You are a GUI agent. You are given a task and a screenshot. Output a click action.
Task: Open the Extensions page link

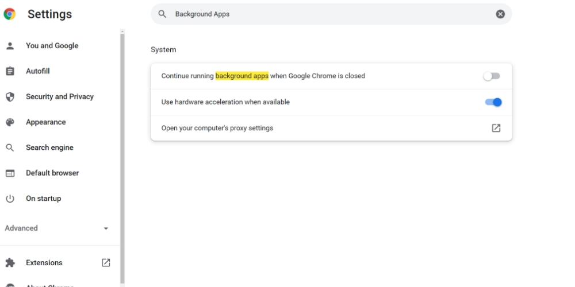coord(44,262)
